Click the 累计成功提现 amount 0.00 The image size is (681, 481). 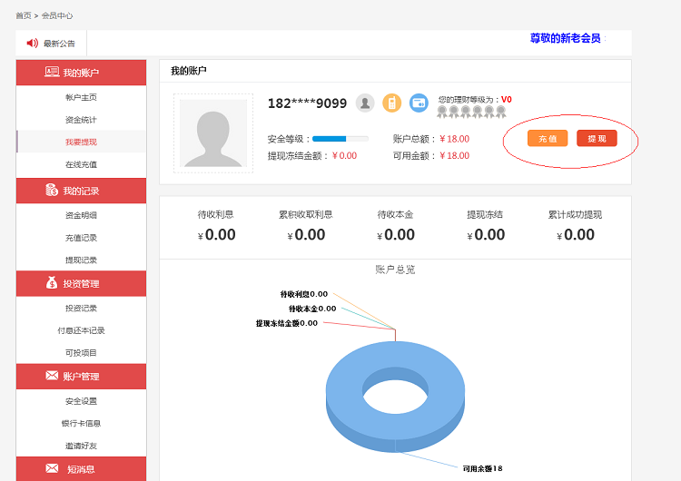pos(579,235)
